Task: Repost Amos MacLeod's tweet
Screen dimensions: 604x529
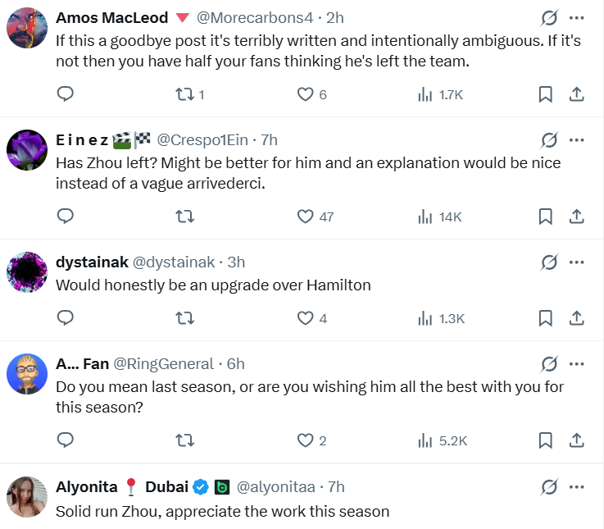Action: (x=185, y=94)
